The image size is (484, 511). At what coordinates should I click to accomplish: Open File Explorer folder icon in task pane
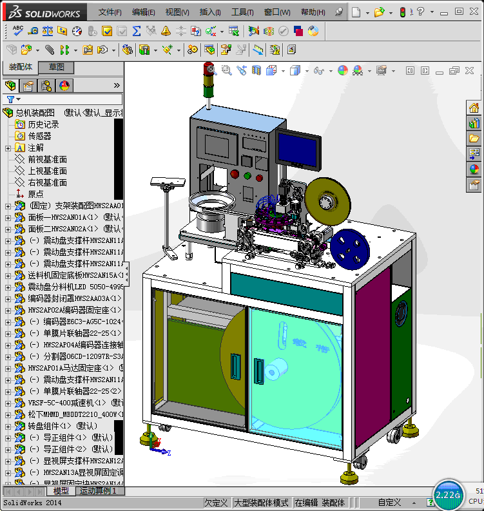(x=474, y=138)
